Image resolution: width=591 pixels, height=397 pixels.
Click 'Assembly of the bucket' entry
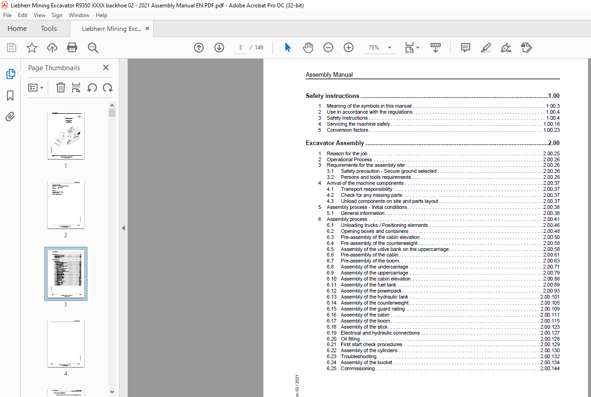pos(443,363)
